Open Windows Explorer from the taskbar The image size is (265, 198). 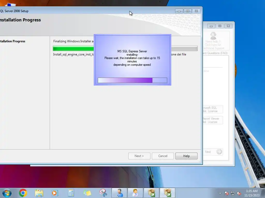click(x=39, y=193)
